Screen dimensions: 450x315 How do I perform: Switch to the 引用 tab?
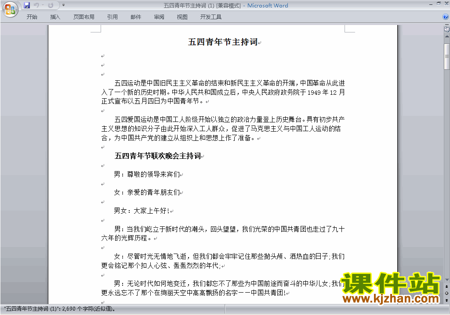click(x=112, y=17)
